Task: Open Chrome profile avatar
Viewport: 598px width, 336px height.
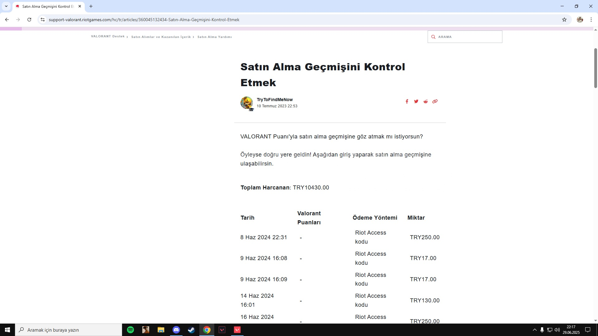Action: point(580,20)
